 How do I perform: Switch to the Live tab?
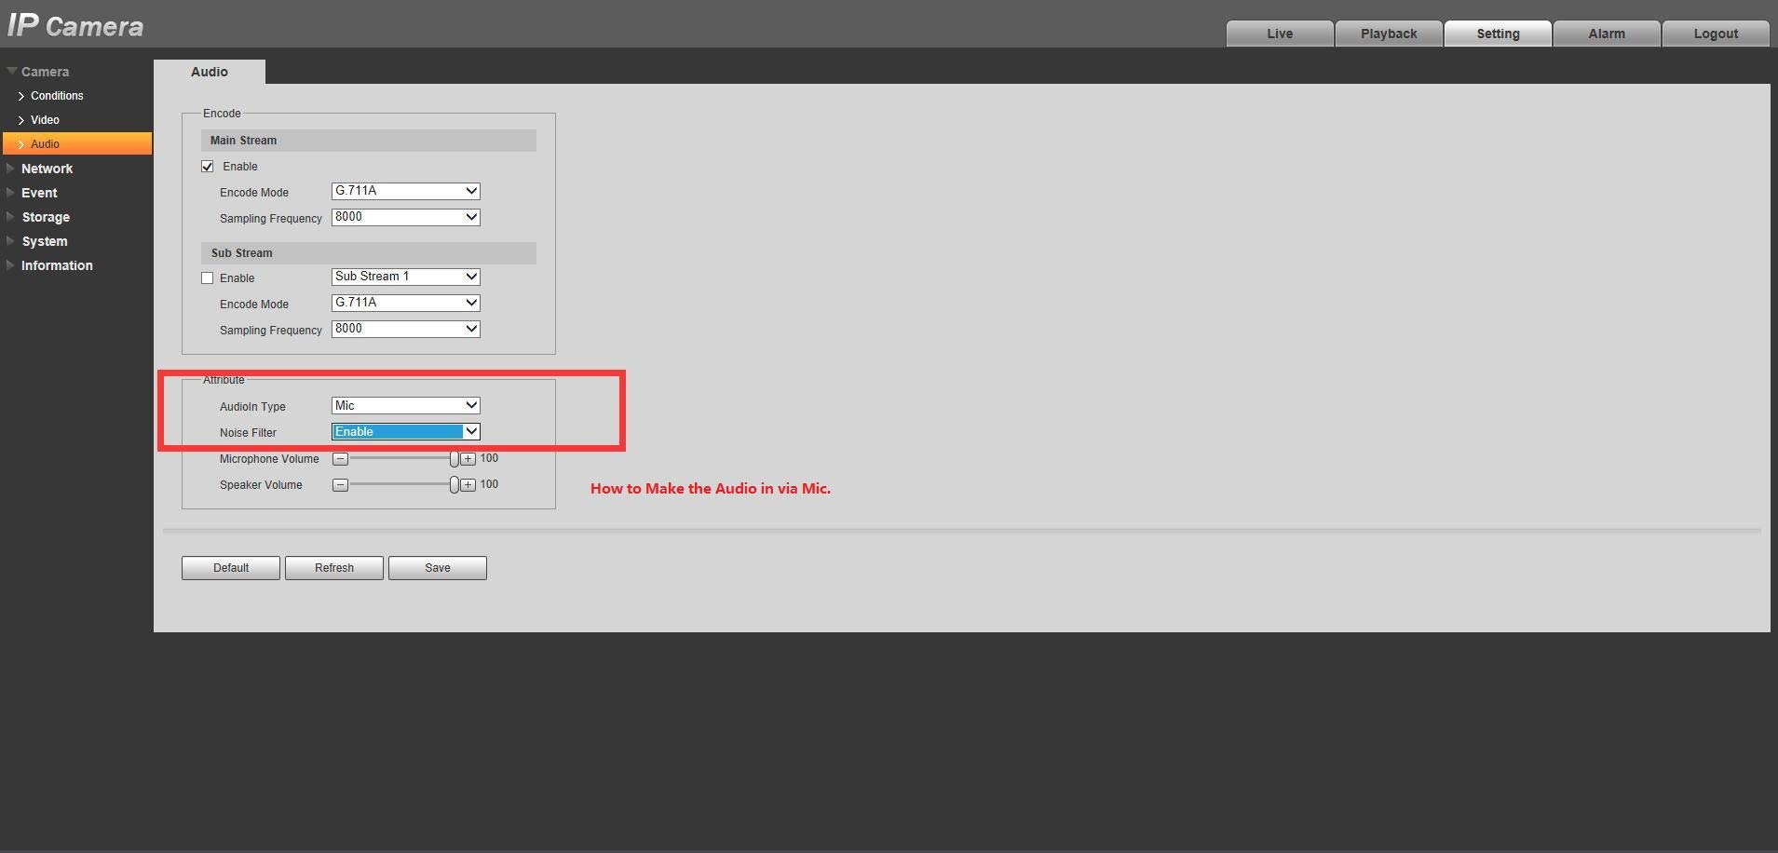pos(1280,34)
